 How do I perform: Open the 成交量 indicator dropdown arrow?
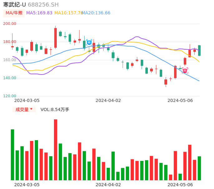click(x=31, y=109)
